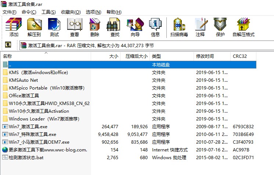274x175 pixels.
Task: Select the Office激活工具 folder icon
Action: click(5, 95)
